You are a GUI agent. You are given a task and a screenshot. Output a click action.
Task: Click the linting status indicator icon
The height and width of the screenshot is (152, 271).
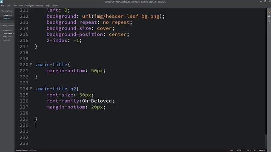pyautogui.click(x=254, y=150)
